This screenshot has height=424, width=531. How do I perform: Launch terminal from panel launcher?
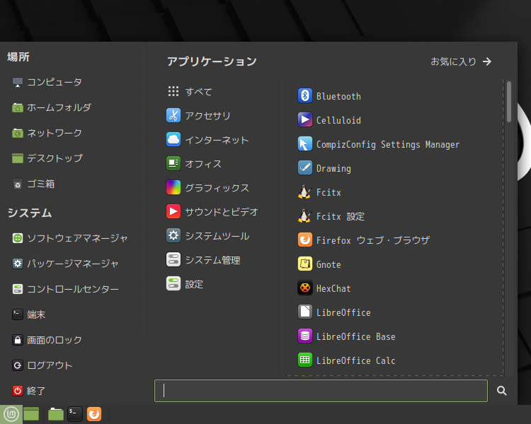[75, 414]
